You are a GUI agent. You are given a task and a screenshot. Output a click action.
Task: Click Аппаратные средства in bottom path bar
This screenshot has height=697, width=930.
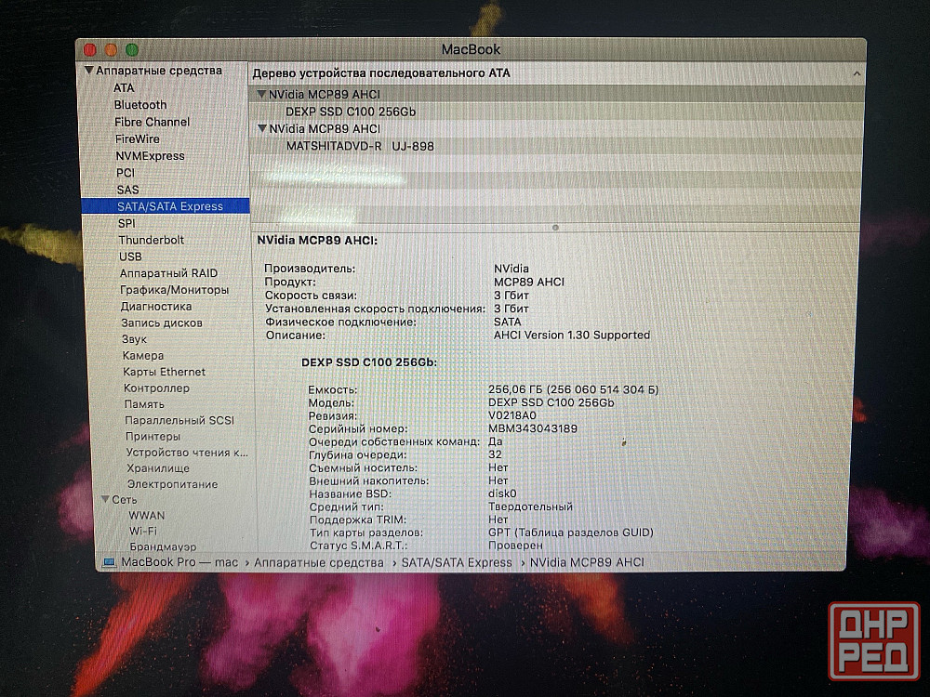click(318, 562)
